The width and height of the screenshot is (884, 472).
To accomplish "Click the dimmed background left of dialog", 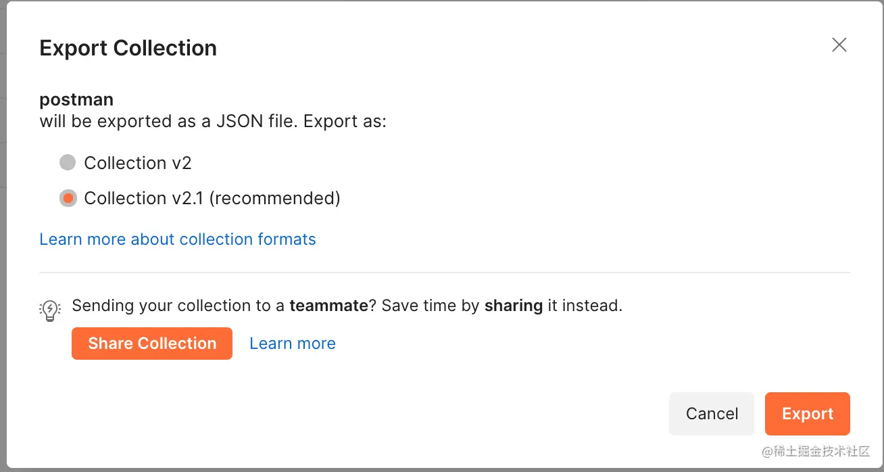I will click(x=3, y=237).
